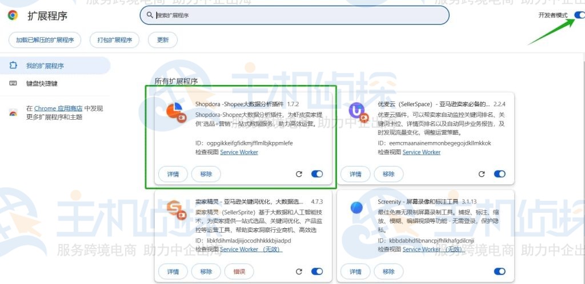Click the puzzle icon beside 我的扩展程序
The width and height of the screenshot is (585, 284).
(13, 66)
